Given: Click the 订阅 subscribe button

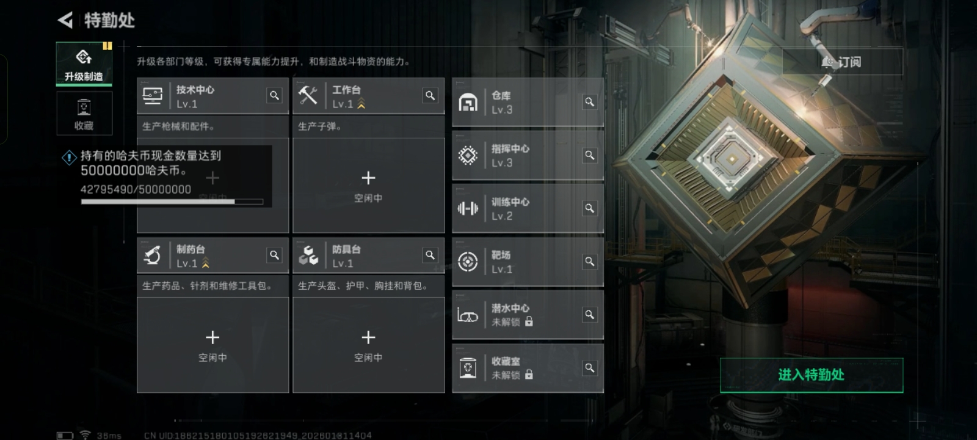Looking at the screenshot, I should (843, 62).
